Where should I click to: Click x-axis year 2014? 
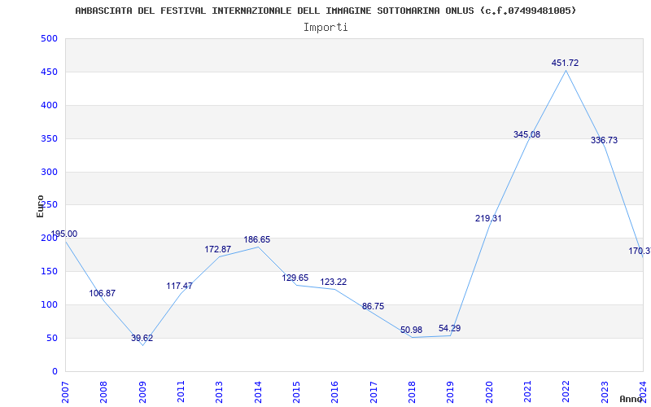(x=258, y=392)
